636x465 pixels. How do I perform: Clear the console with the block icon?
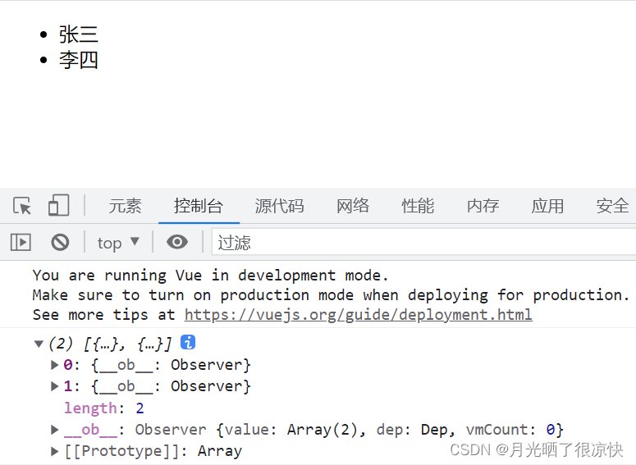[x=60, y=242]
